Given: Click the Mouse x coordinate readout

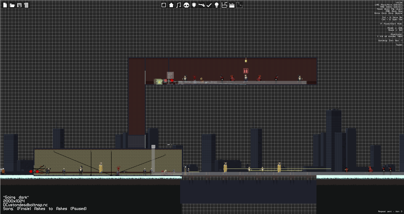Looking at the screenshot, I should tap(395, 28).
